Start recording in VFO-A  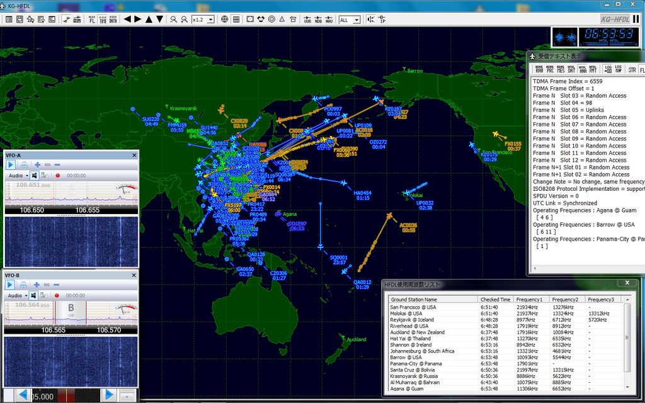[57, 176]
